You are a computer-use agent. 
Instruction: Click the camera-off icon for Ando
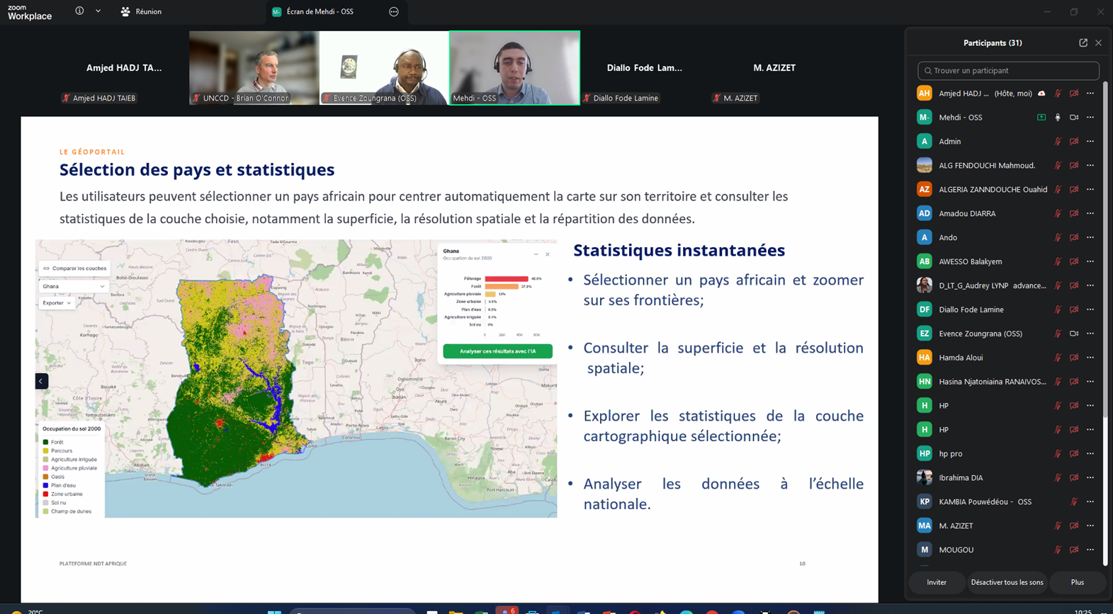pyautogui.click(x=1074, y=238)
